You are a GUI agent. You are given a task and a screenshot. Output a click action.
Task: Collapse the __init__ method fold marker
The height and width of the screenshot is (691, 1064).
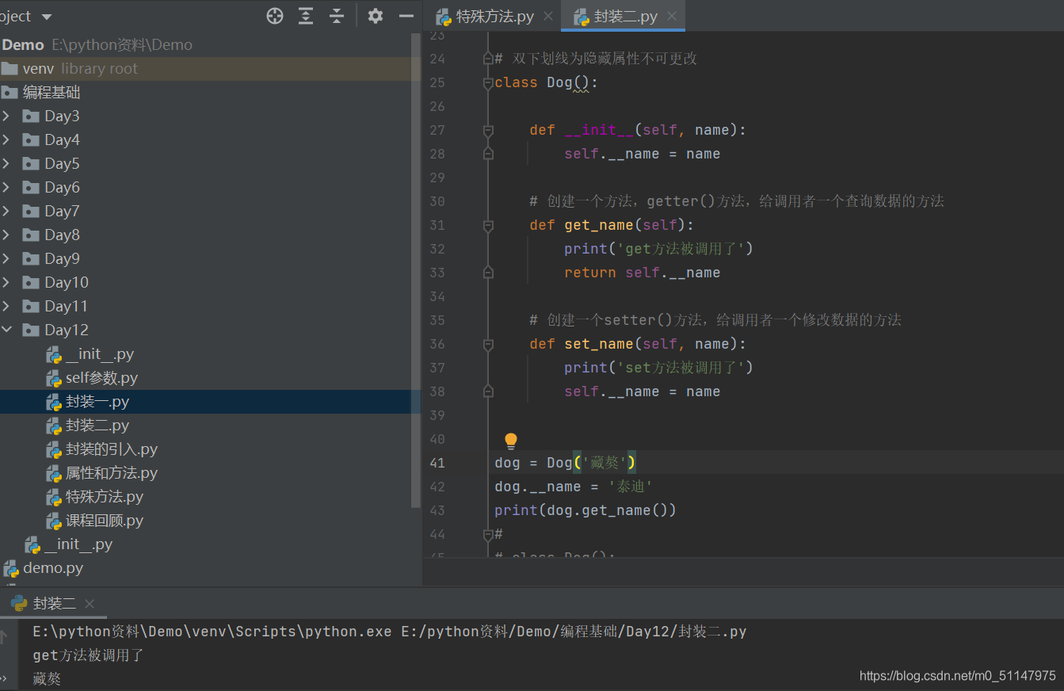(488, 130)
